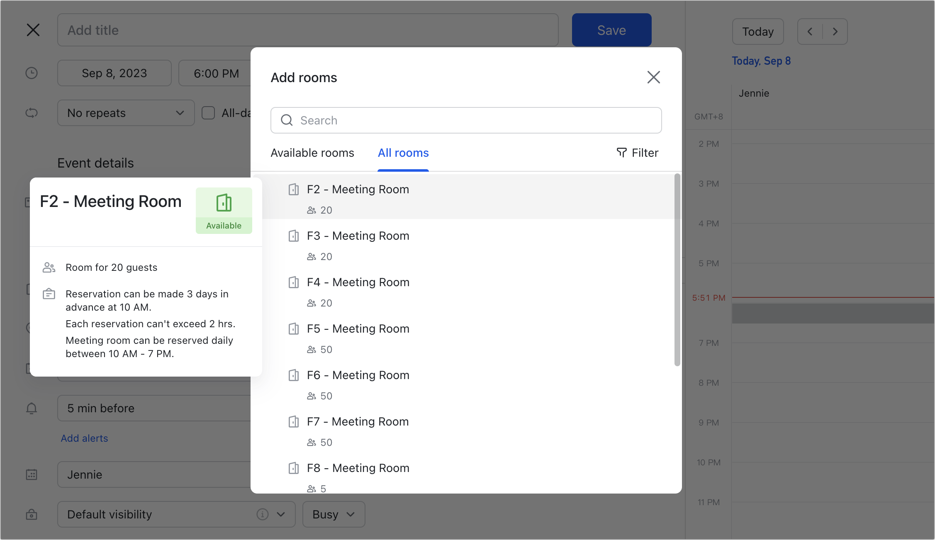Switch to the Available rooms tab
Viewport: 935px width, 540px height.
312,153
